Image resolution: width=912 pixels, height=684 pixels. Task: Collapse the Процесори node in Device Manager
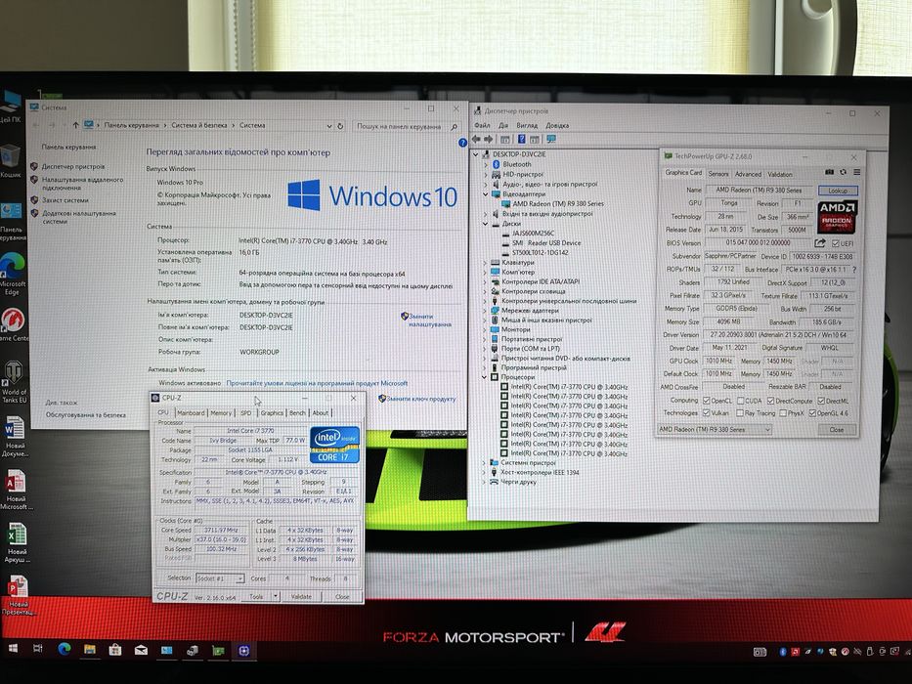pos(484,377)
